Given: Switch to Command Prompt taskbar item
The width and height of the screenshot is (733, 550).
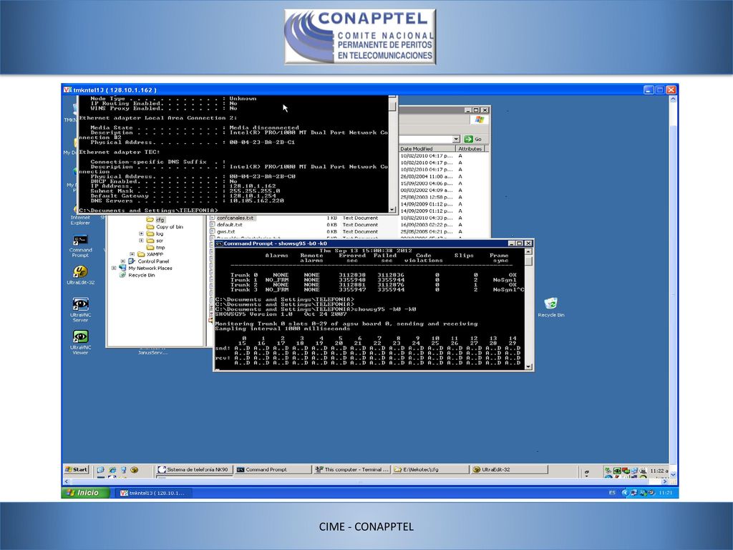Looking at the screenshot, I should (x=273, y=470).
